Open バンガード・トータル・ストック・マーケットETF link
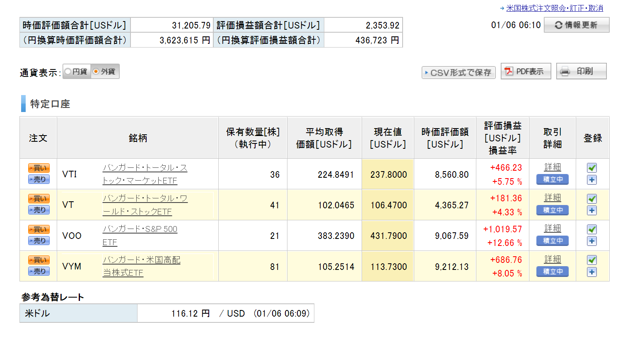Screen dimensions: 630x341 point(145,174)
